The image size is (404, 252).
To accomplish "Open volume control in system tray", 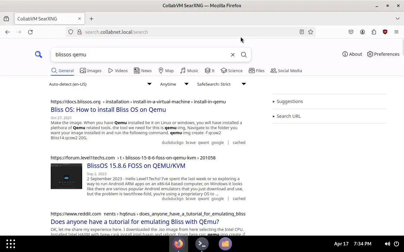I will point(387,244).
